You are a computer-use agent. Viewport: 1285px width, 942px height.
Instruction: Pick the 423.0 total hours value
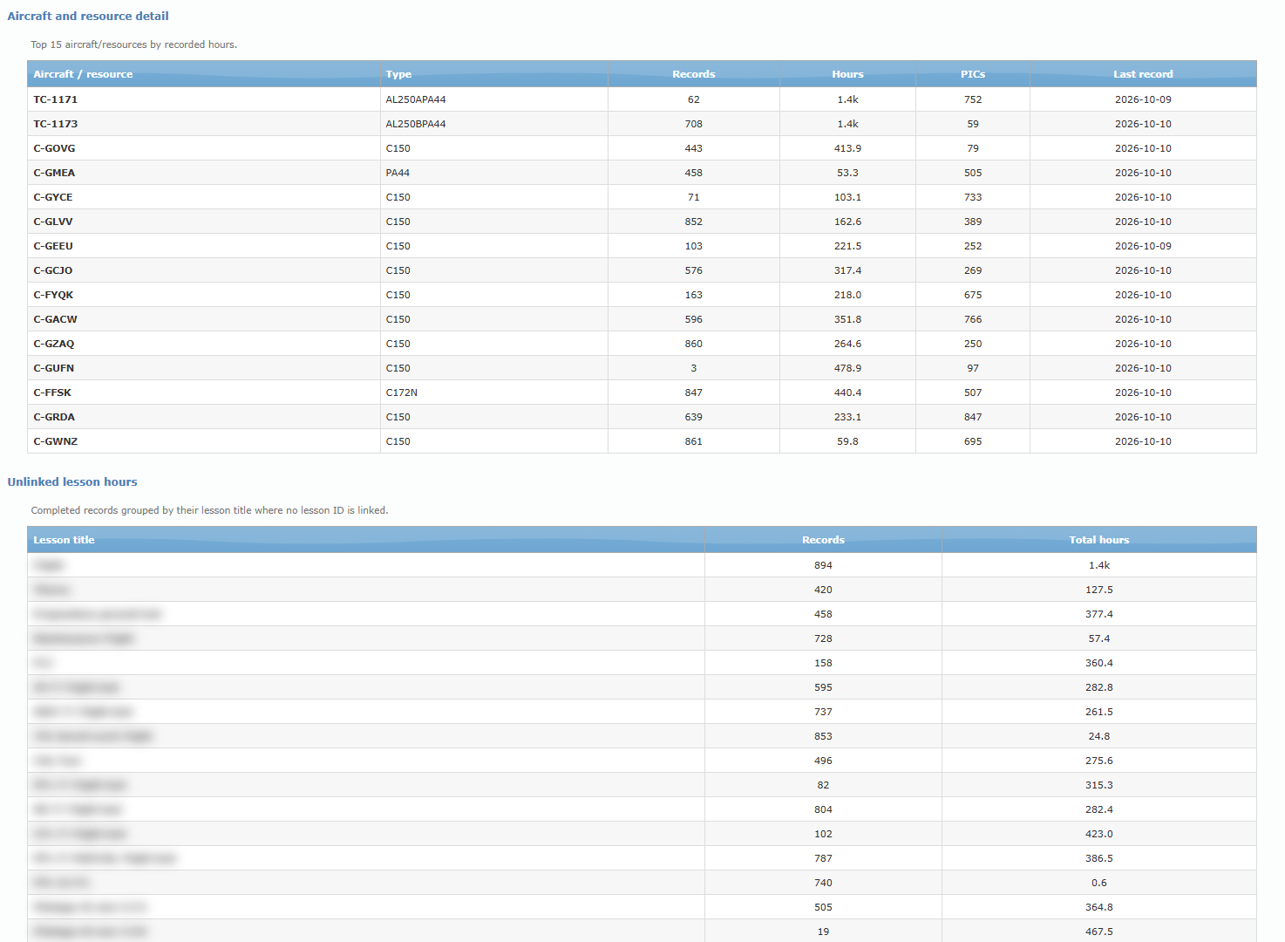pos(1099,834)
